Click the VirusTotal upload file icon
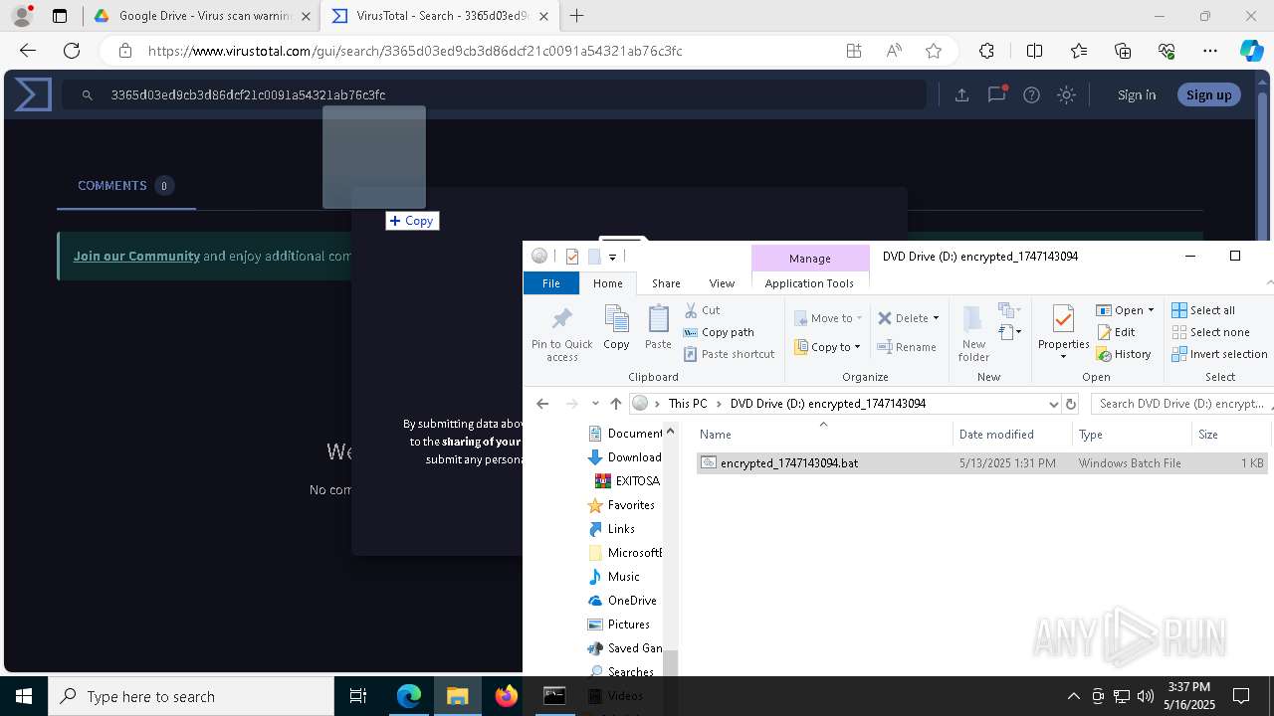The width and height of the screenshot is (1274, 716). click(961, 94)
